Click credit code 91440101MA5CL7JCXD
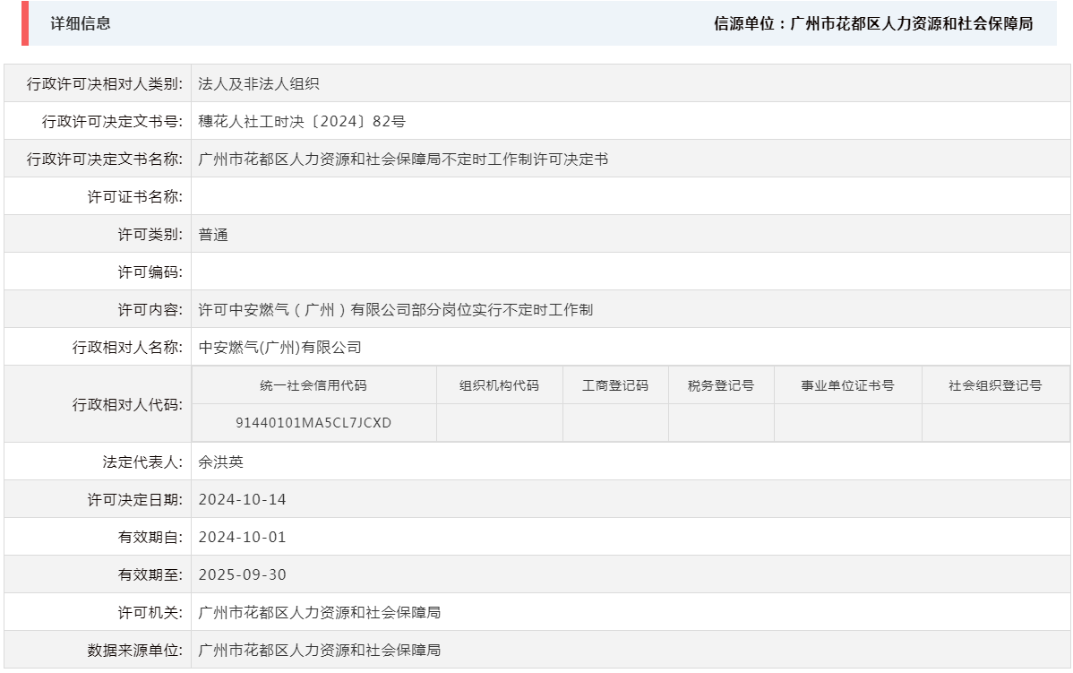 click(313, 422)
